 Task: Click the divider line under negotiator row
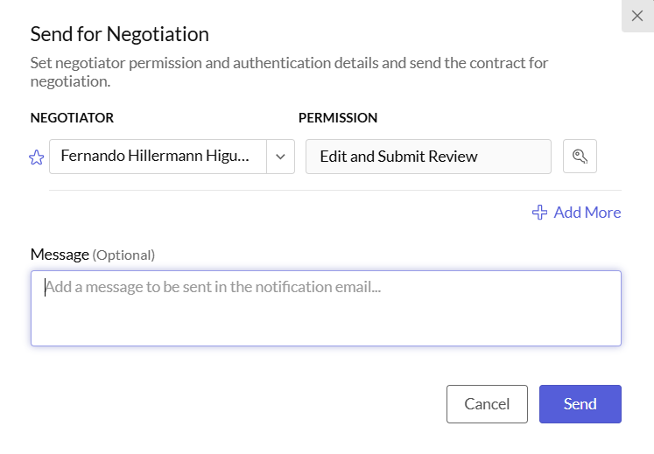(x=334, y=190)
